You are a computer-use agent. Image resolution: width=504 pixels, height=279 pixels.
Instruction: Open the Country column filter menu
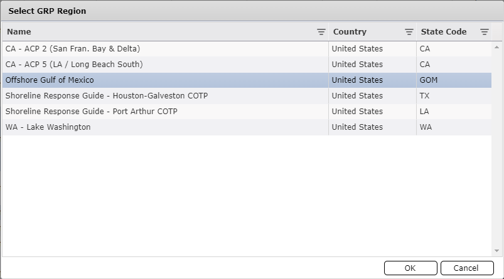pyautogui.click(x=409, y=32)
